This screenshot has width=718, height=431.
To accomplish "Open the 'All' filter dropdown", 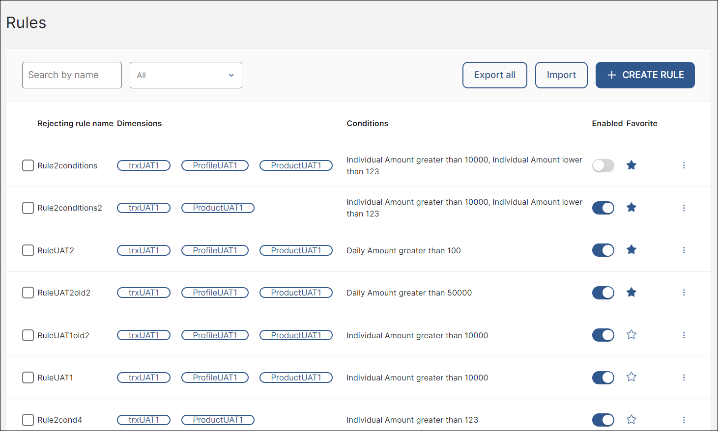I will (x=186, y=75).
